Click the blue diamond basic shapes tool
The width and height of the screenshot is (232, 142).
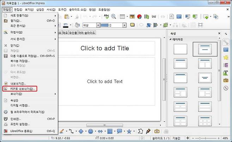pyautogui.click(x=81, y=131)
